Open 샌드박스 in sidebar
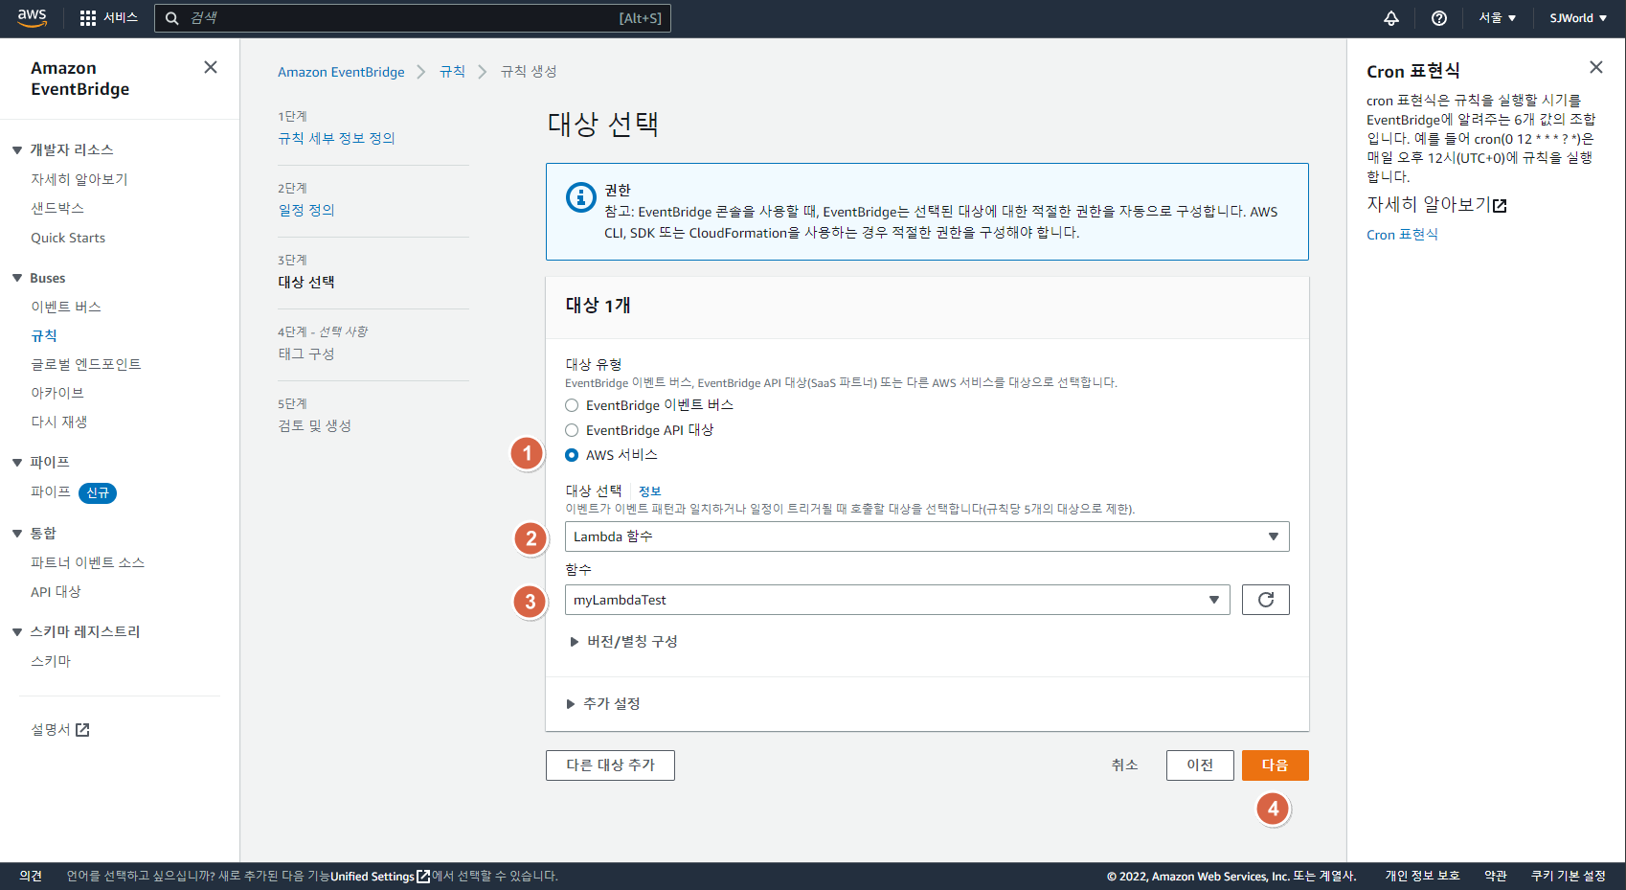 click(57, 208)
